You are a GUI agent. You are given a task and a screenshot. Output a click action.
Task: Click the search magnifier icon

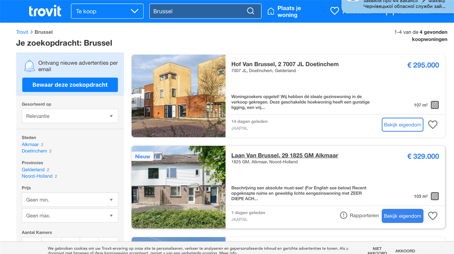point(251,11)
